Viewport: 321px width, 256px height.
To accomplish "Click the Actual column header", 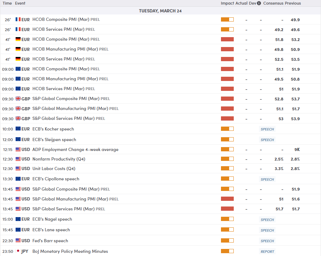I will 241,3.
